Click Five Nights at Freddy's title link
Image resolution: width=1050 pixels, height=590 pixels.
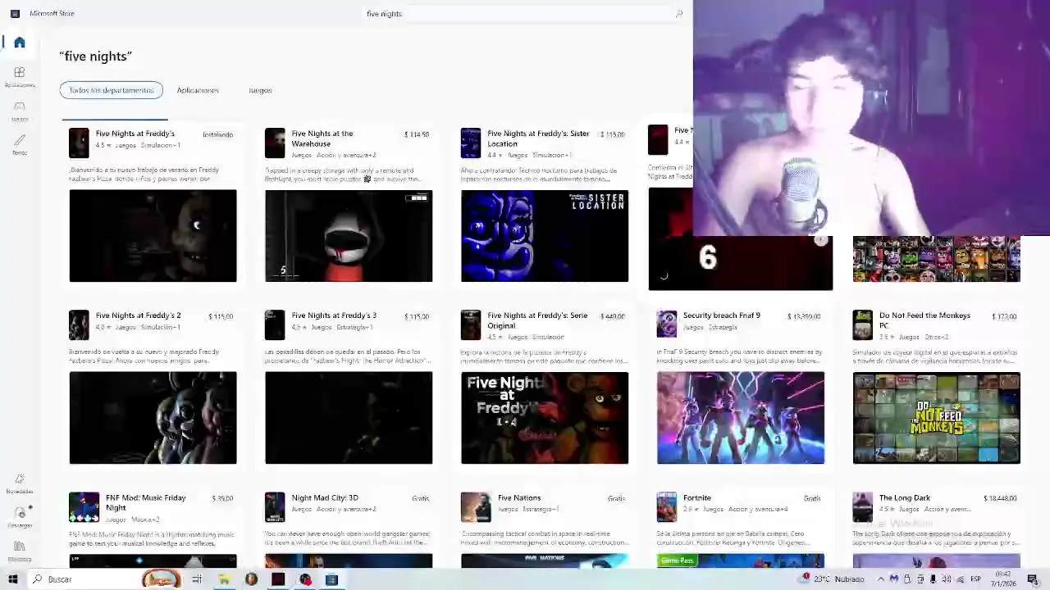pos(135,134)
